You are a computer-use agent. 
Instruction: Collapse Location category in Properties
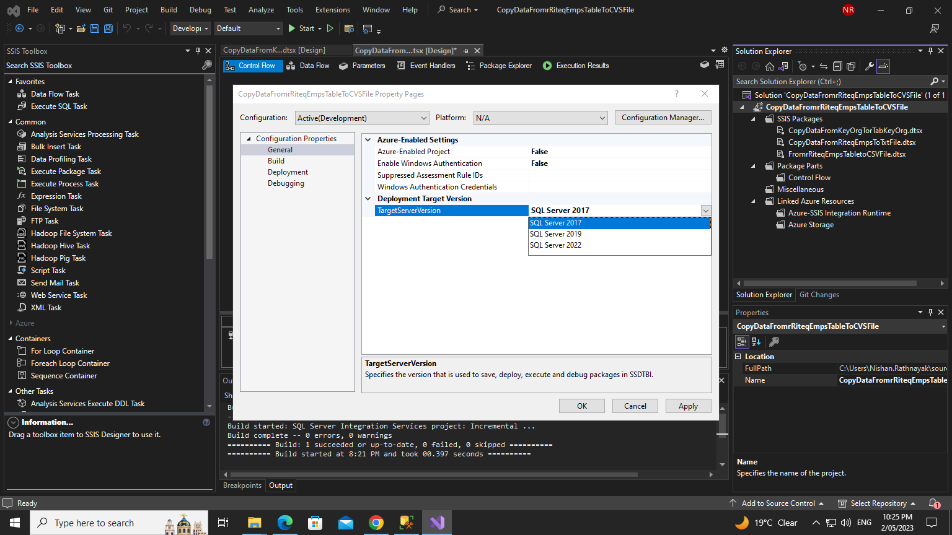738,357
